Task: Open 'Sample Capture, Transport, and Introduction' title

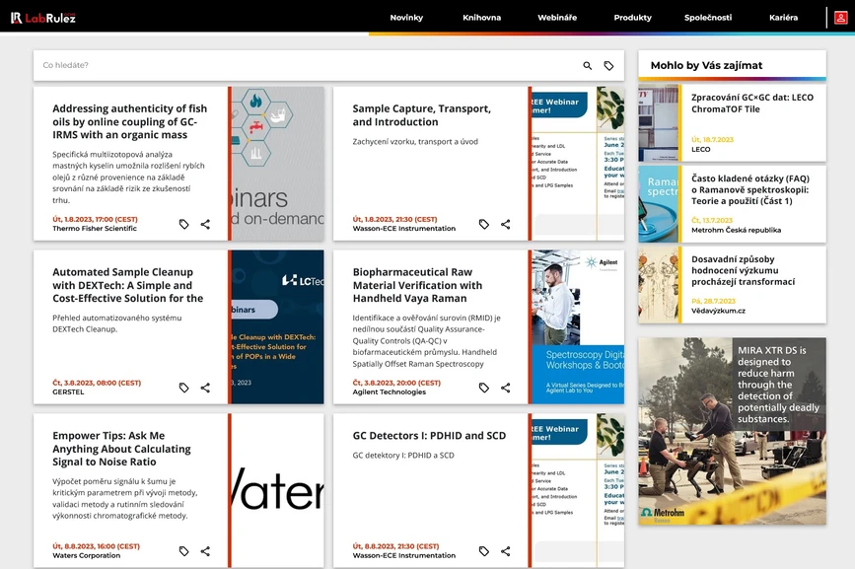Action: (x=421, y=115)
